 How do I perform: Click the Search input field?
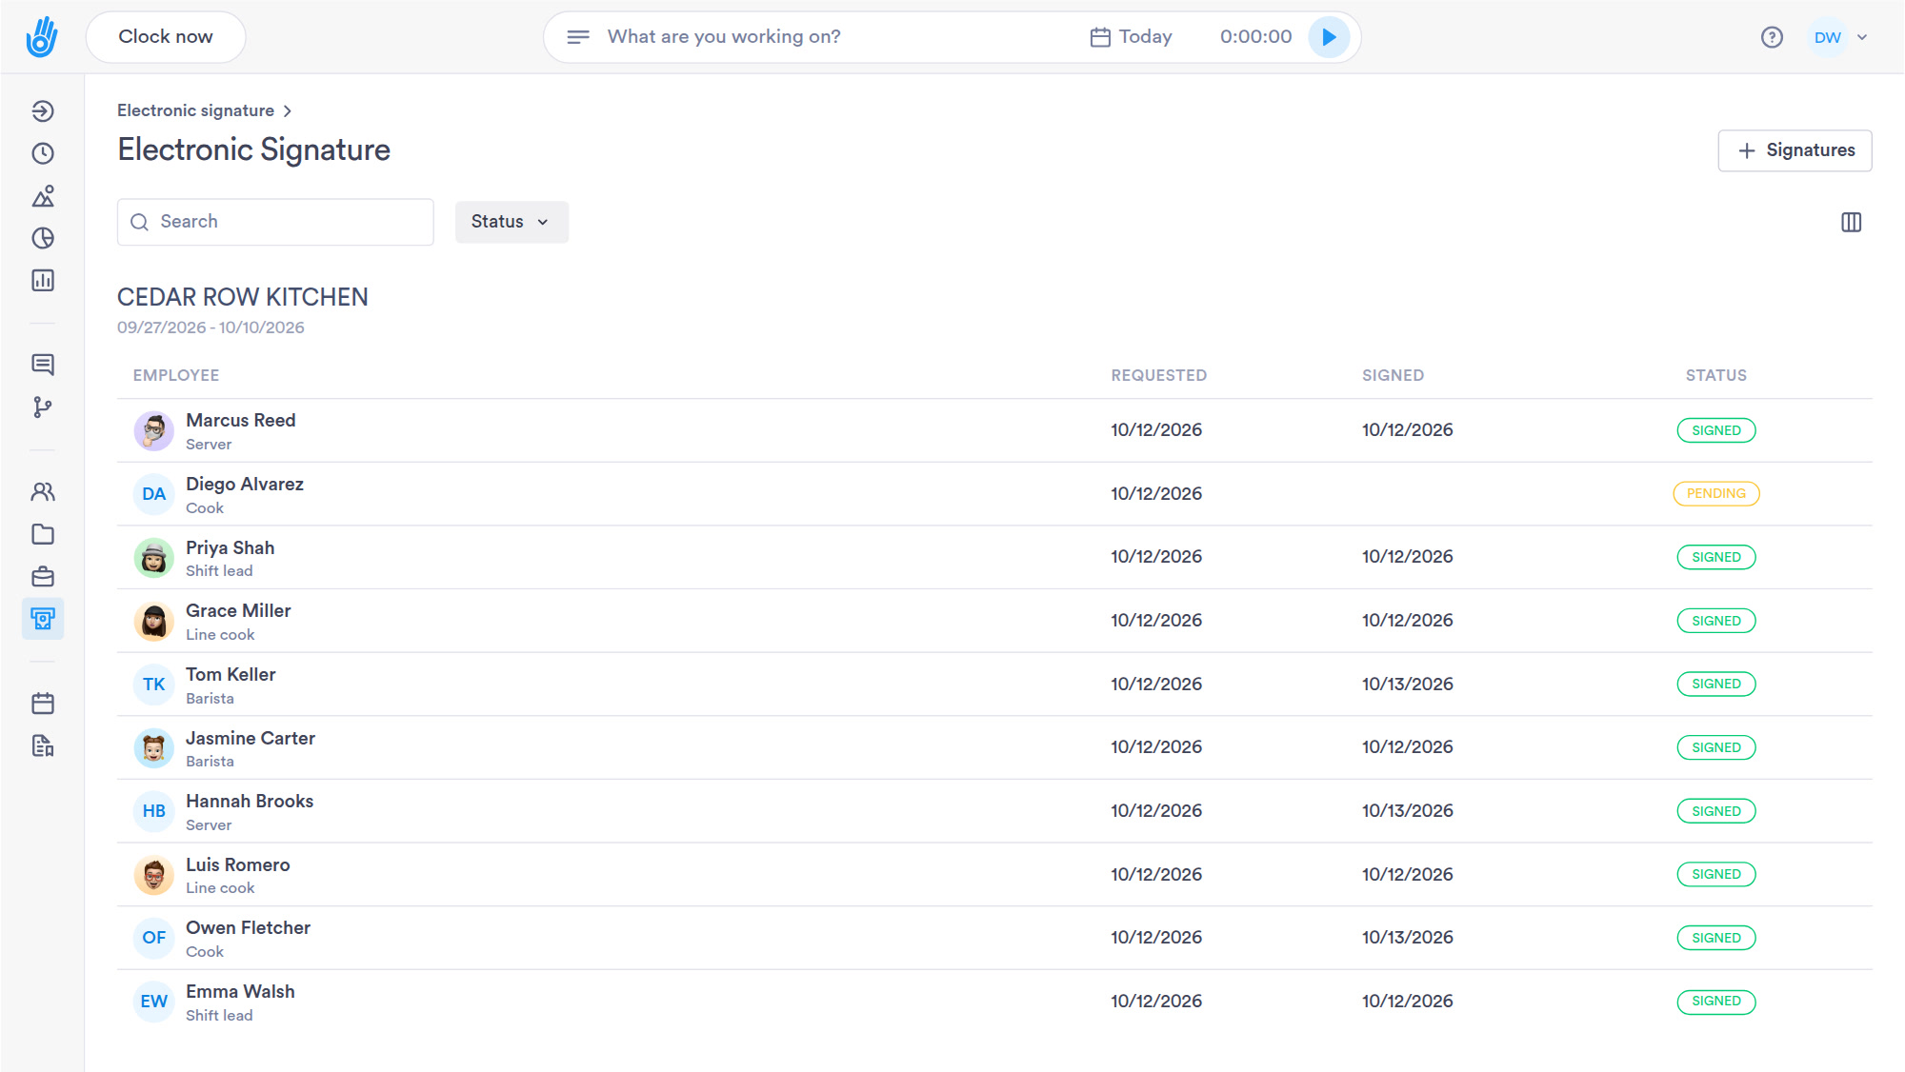[275, 222]
